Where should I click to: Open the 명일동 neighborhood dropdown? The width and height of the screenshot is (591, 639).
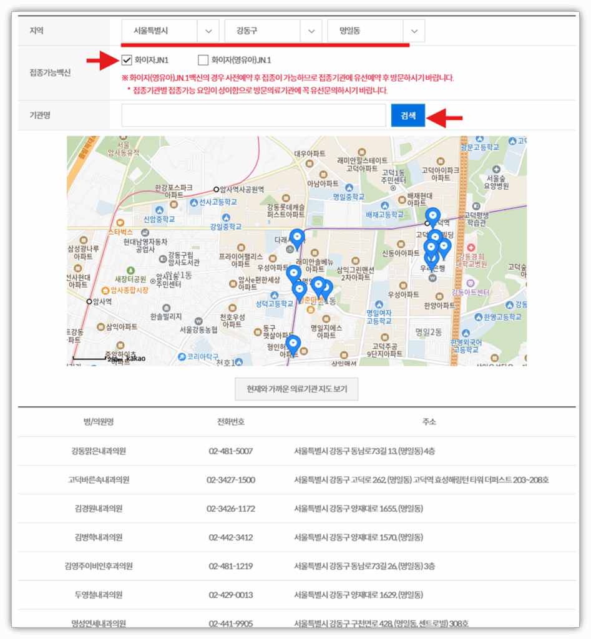376,31
